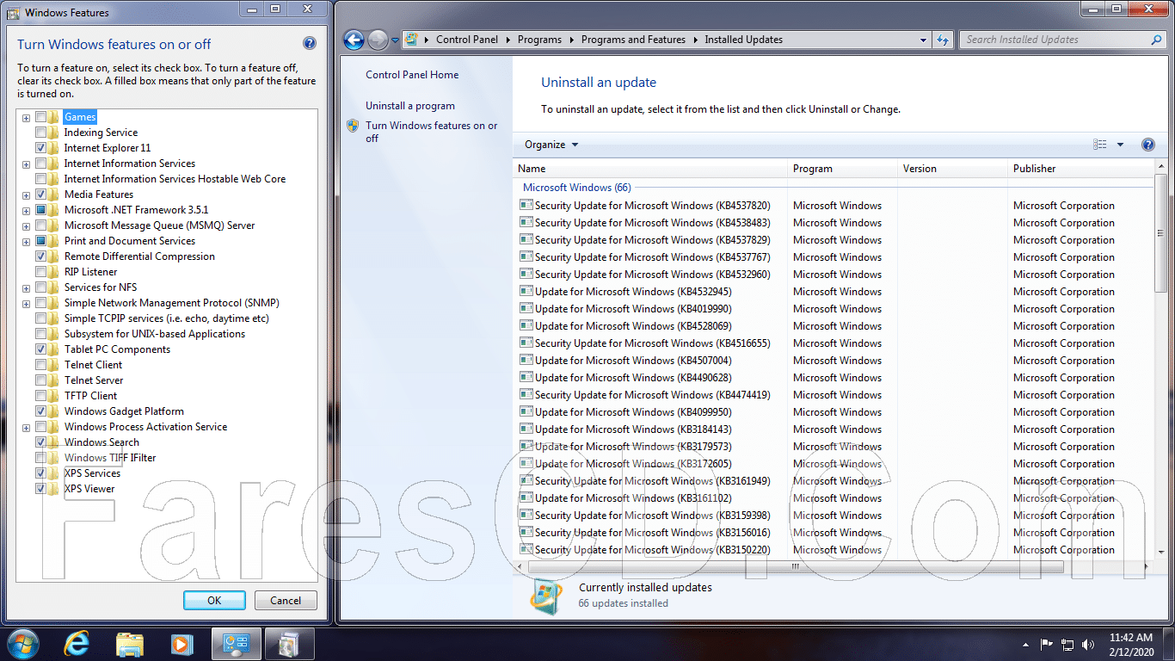Image resolution: width=1175 pixels, height=661 pixels.
Task: Expand Media Features node
Action: pyautogui.click(x=26, y=195)
